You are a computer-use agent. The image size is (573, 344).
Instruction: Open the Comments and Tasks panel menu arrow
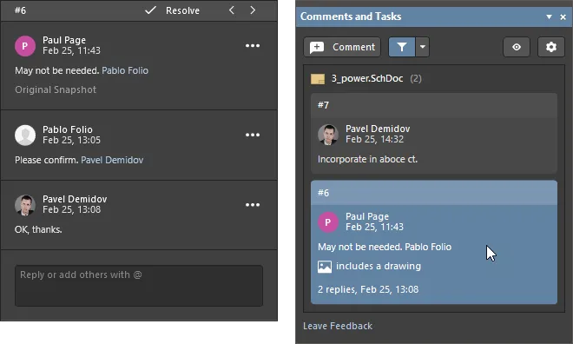point(549,17)
